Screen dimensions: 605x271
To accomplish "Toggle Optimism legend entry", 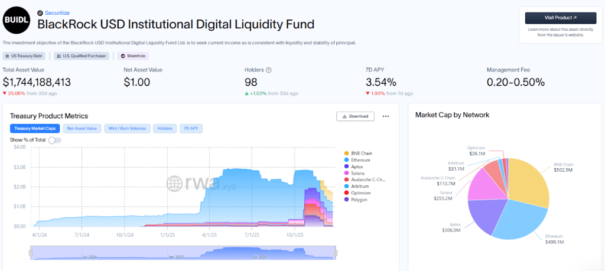I will [356, 192].
